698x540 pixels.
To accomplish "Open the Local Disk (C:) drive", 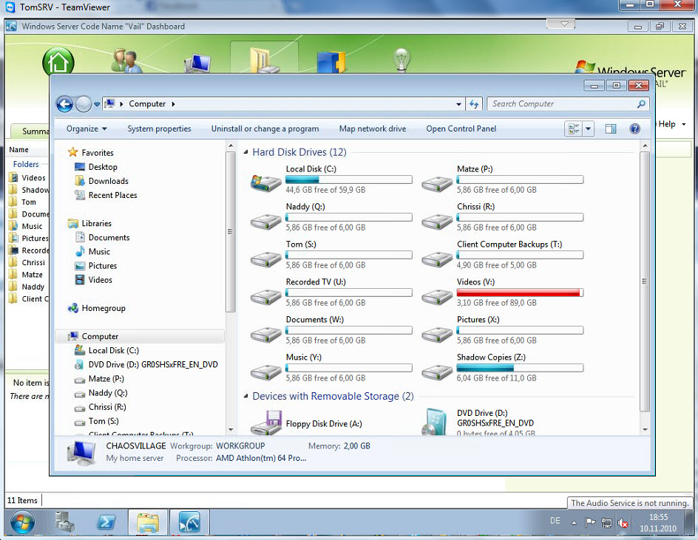I will (265, 181).
